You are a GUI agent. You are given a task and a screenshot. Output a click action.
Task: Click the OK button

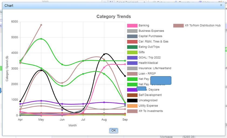pos(114,130)
